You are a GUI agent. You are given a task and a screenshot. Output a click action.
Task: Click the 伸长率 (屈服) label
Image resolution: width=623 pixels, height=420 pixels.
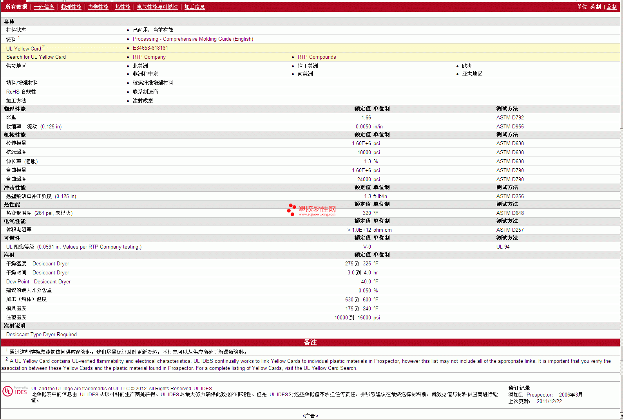click(22, 161)
